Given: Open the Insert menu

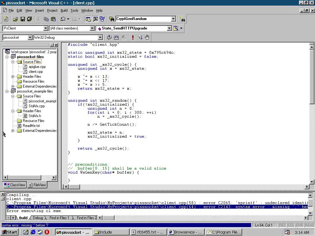Looking at the screenshot, I should pos(39,10).
